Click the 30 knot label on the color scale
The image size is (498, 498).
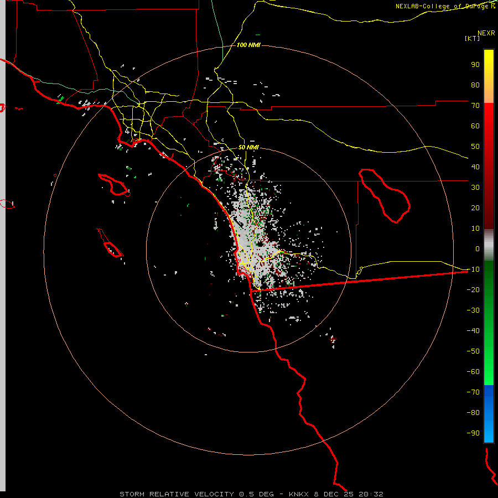tap(475, 188)
